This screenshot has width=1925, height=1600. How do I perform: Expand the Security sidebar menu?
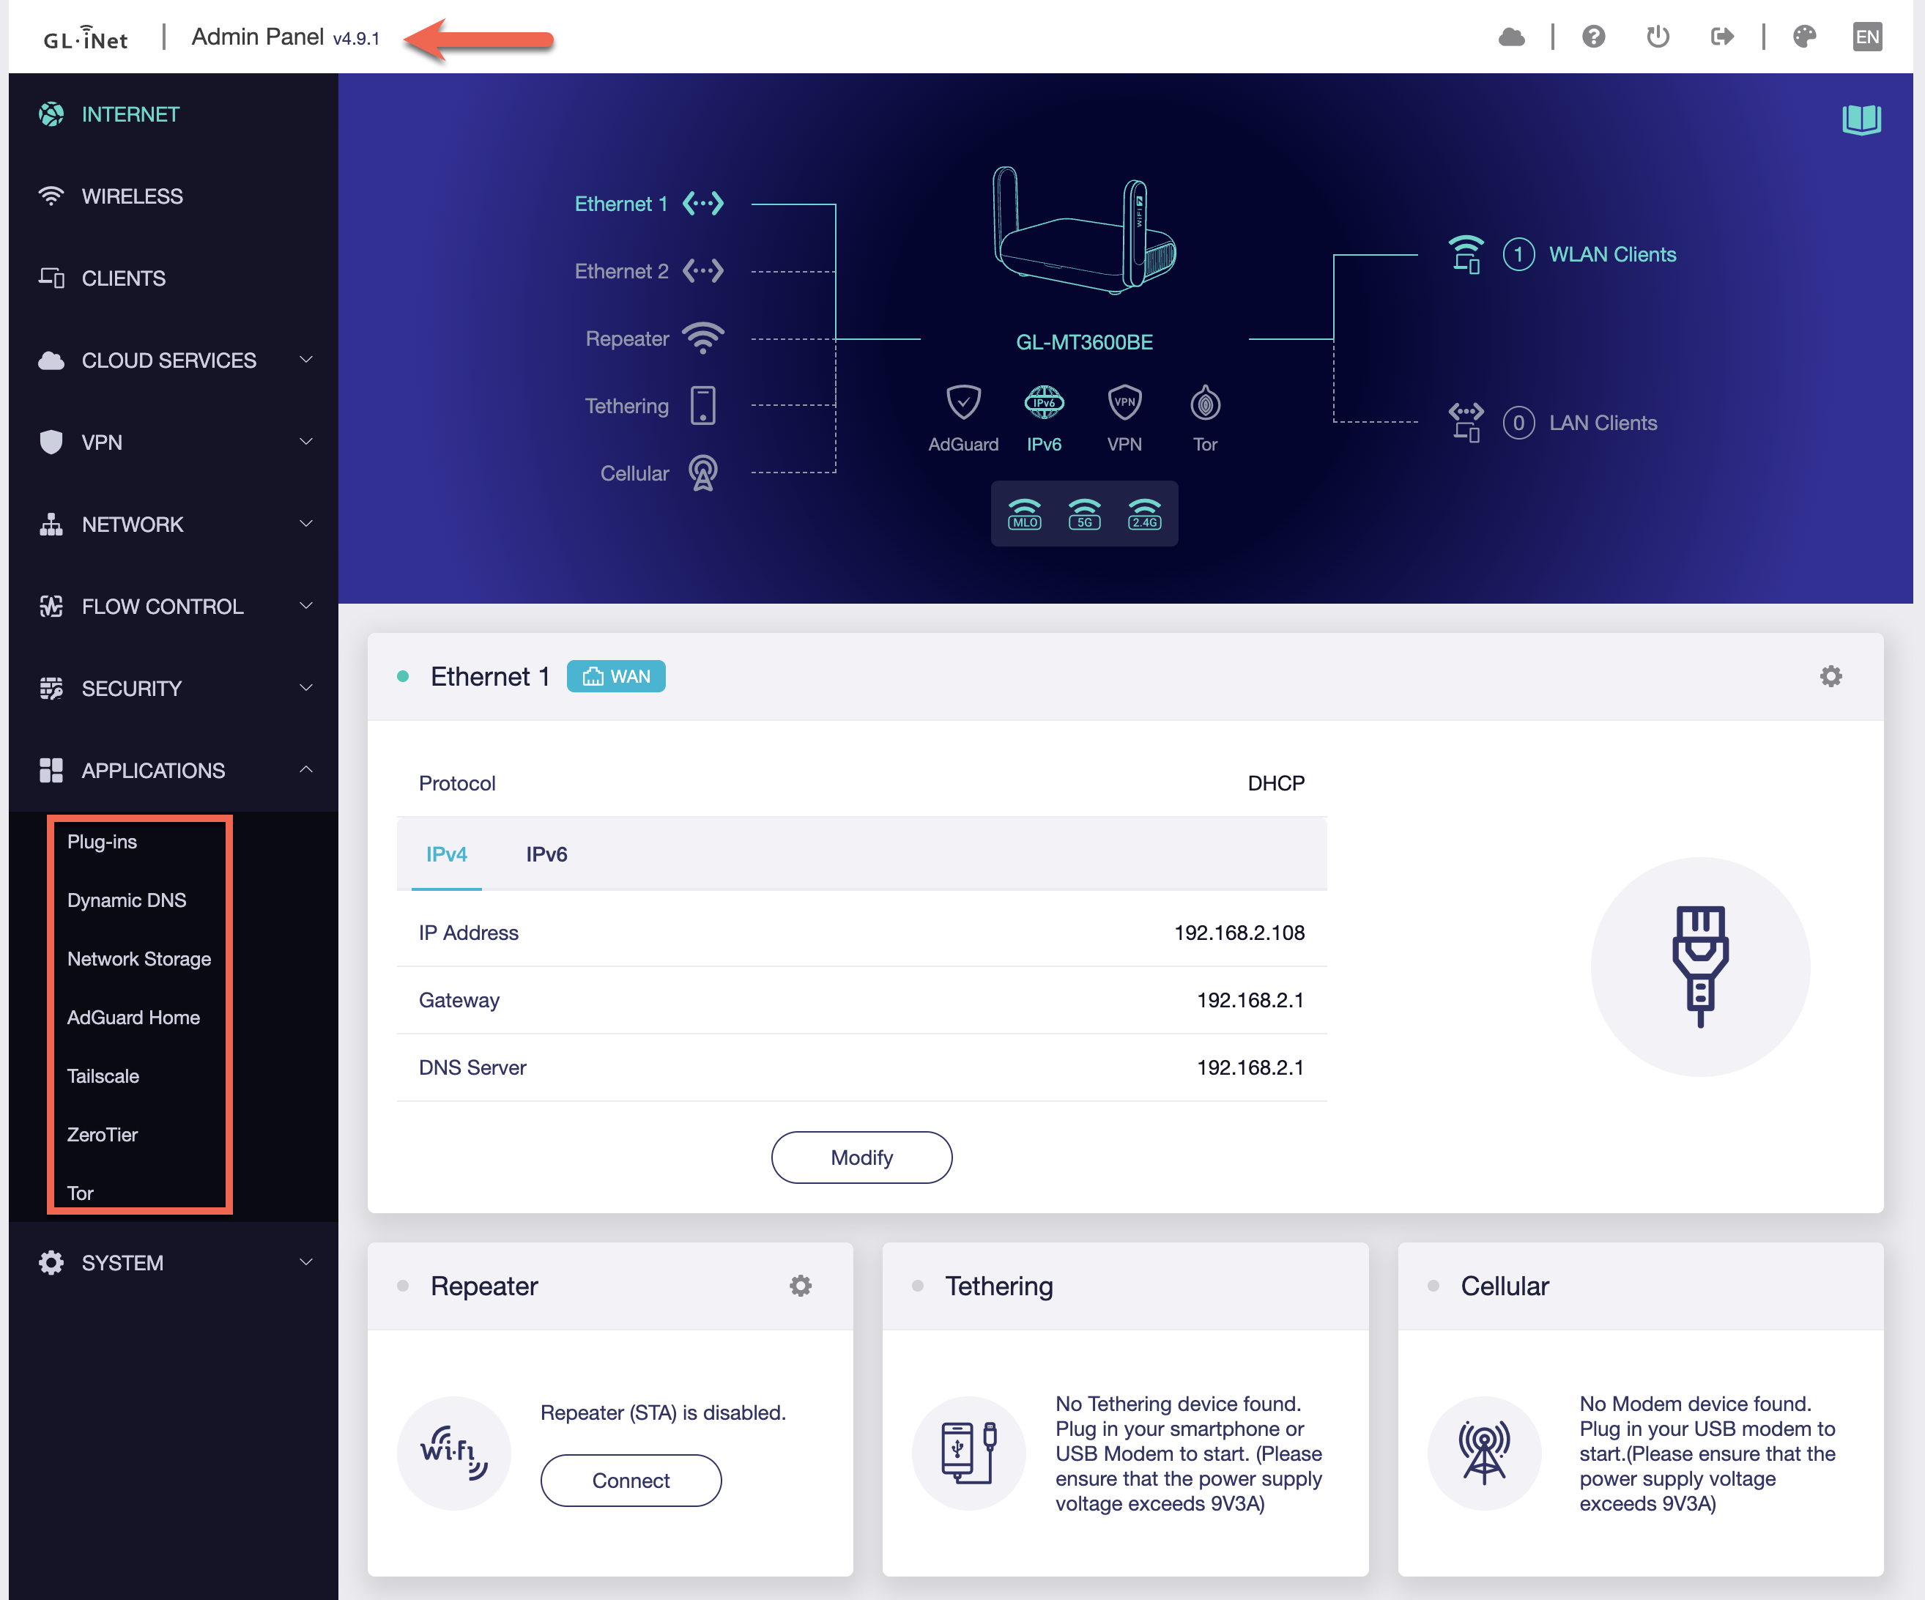174,689
